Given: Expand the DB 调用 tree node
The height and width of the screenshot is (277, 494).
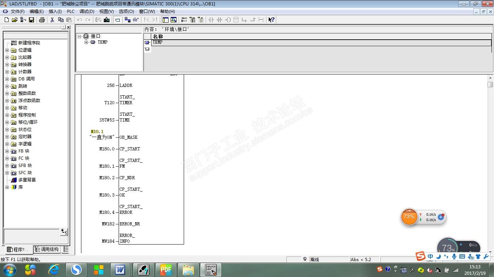Looking at the screenshot, I should click(x=7, y=79).
